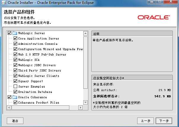This screenshot has width=179, height=127.
Task: Select WebLogic Server Clients label
Action: click(39, 76)
